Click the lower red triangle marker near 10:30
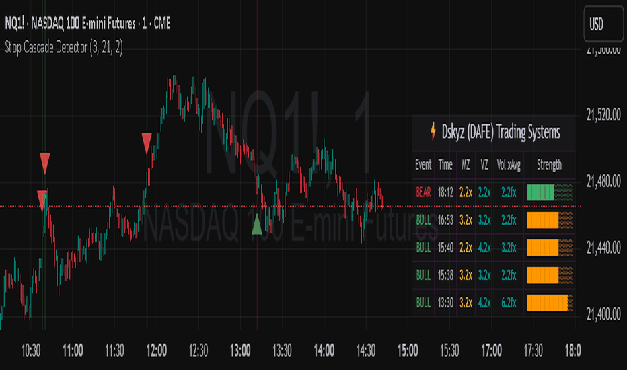This screenshot has width=627, height=370. (x=42, y=200)
